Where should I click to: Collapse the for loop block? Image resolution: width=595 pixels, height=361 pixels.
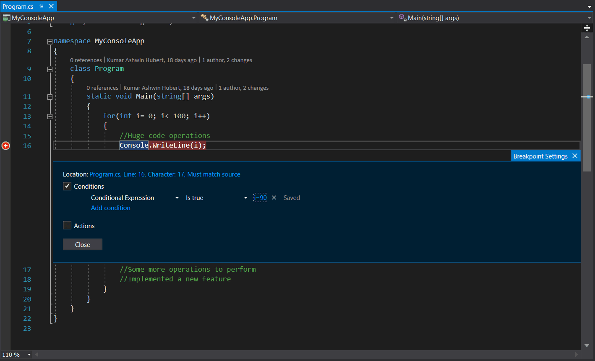click(x=50, y=117)
